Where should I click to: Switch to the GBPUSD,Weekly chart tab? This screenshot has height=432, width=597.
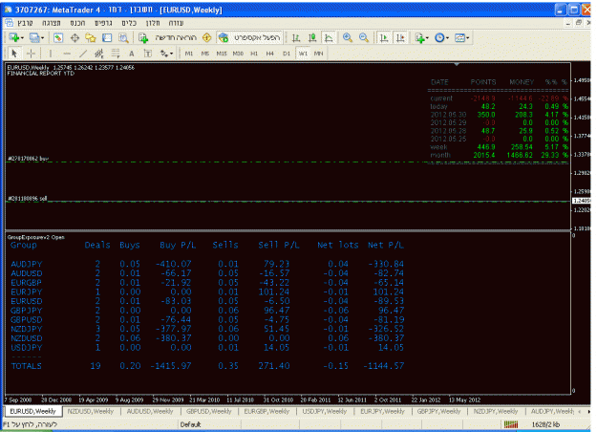(x=208, y=411)
